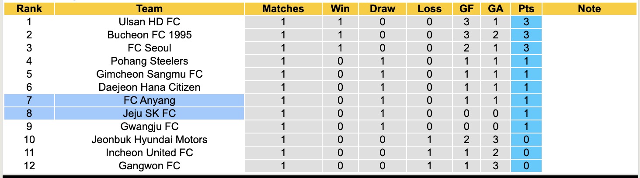Screen dimensions: 640x178
Task: Open the Jeonbuk Hyundai Motors entry
Action: click(149, 140)
